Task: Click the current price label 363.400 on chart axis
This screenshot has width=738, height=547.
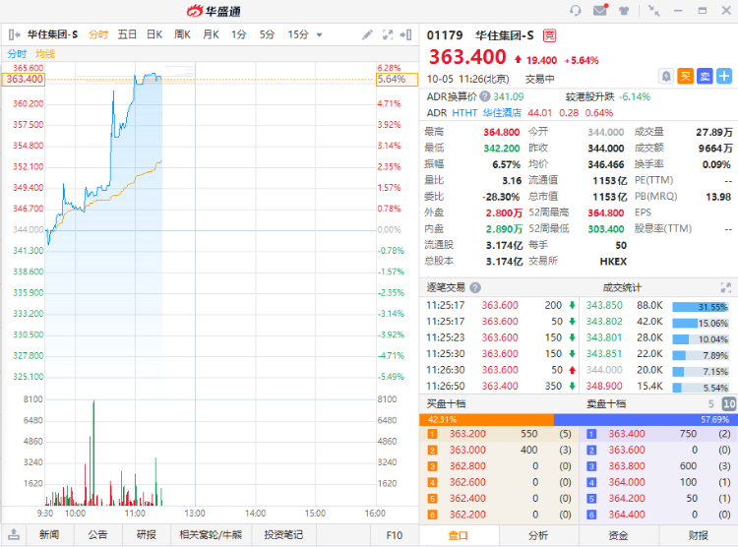Action: [24, 79]
